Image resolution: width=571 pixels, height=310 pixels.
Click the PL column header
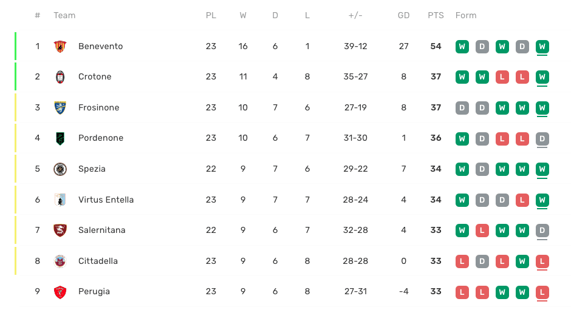[211, 15]
